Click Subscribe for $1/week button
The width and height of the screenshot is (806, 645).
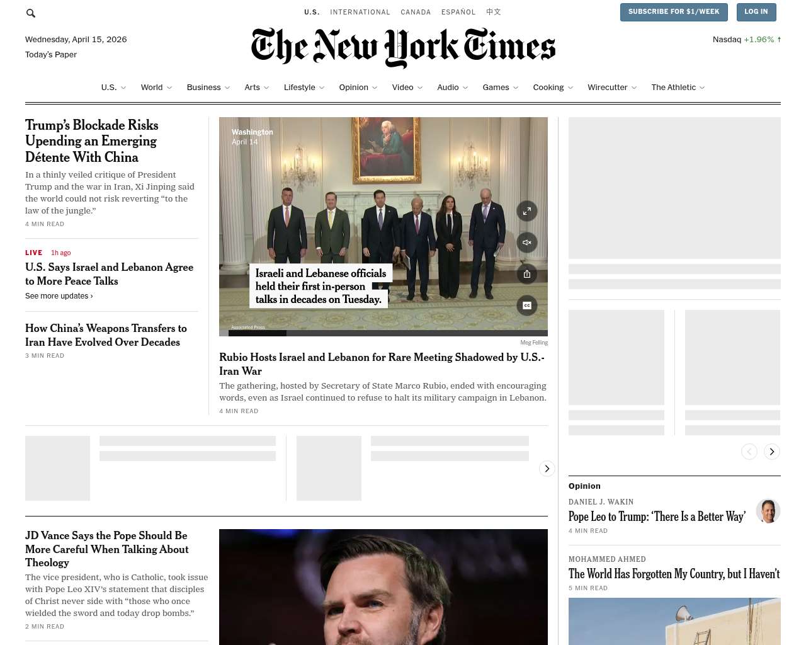(674, 12)
